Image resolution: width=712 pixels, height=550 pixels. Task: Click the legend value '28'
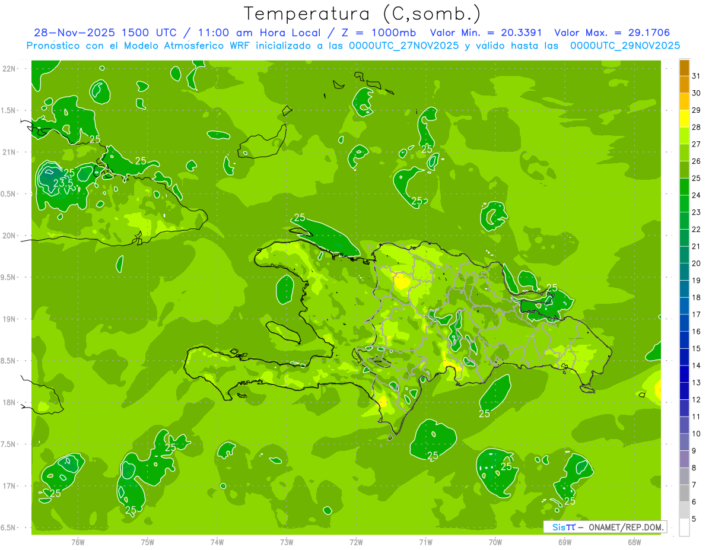point(697,127)
